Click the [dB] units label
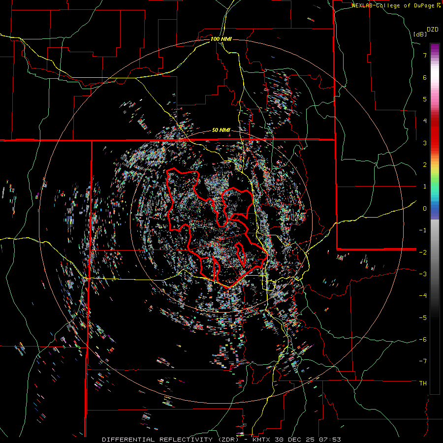The width and height of the screenshot is (443, 443). (x=420, y=34)
